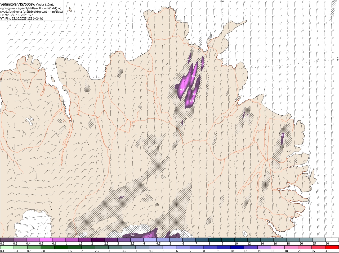Select the upper legend swatch labeled 0.2

pos(7,240)
